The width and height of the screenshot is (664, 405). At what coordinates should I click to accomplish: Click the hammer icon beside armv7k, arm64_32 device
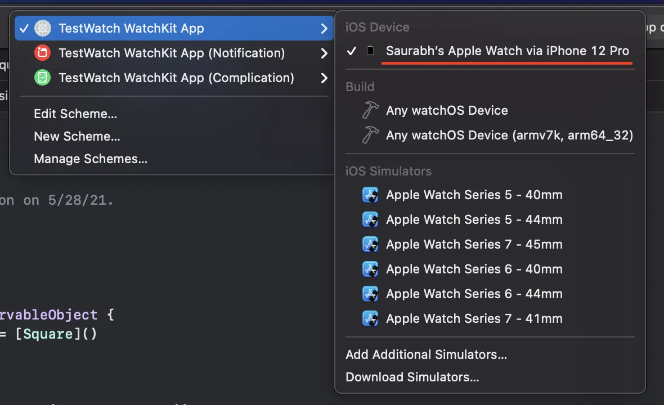pyautogui.click(x=370, y=135)
